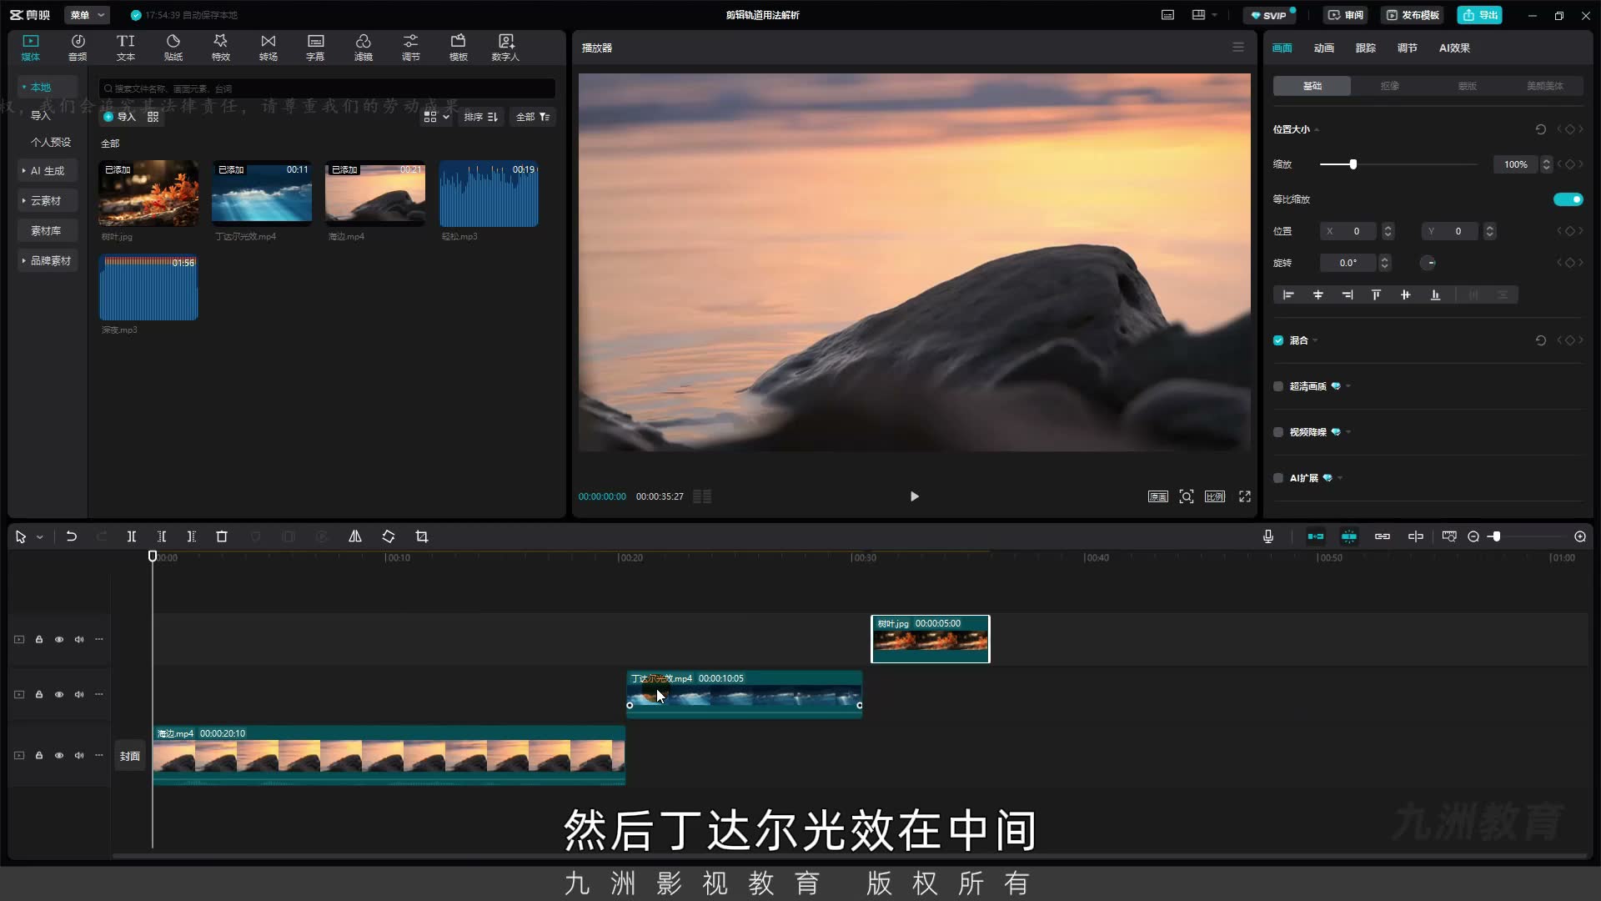Click the microphone record voiceover icon
The height and width of the screenshot is (901, 1601).
[1268, 536]
